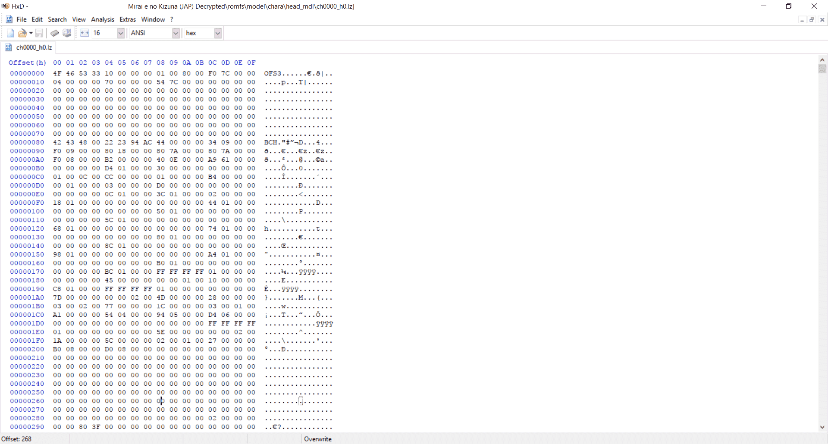Image resolution: width=828 pixels, height=444 pixels.
Task: Click the scrollbar up arrow
Action: pos(822,60)
